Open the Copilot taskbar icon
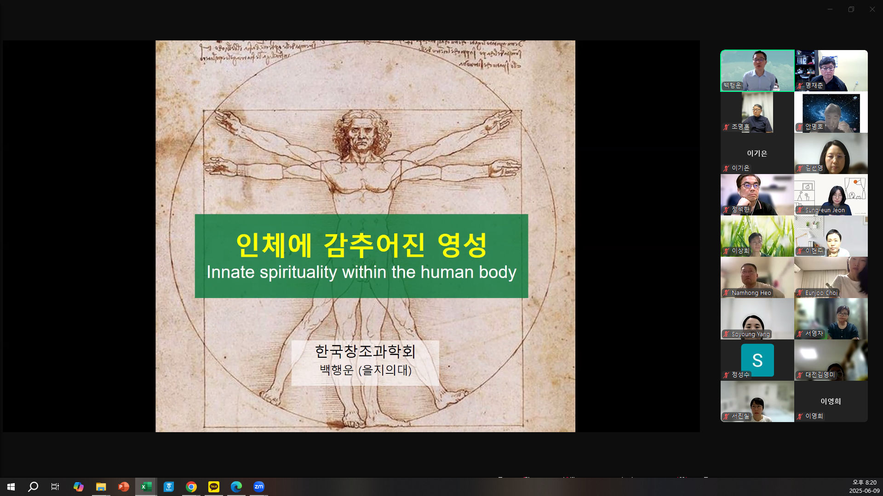This screenshot has height=496, width=883. 79,487
